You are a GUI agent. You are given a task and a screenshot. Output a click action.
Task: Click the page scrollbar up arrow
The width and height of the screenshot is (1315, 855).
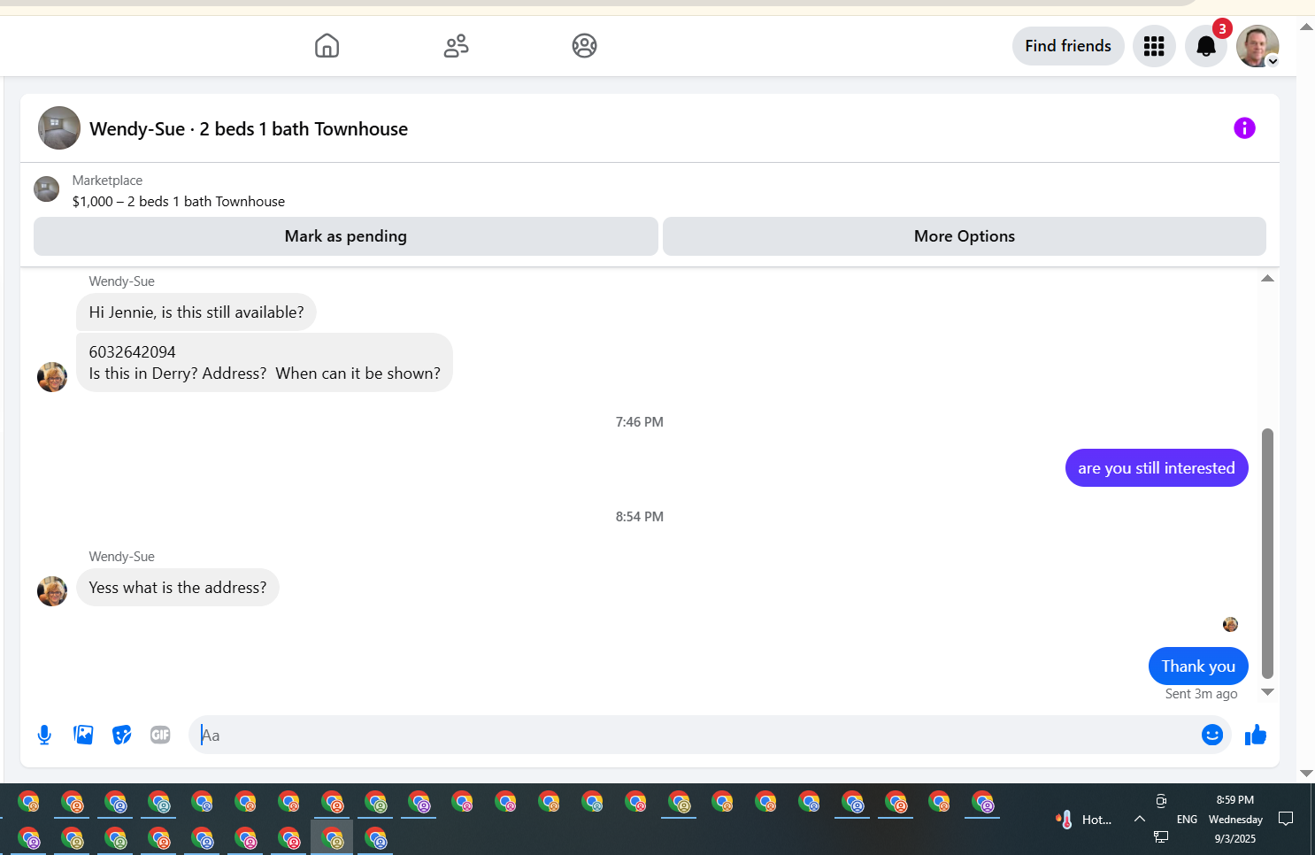1306,27
